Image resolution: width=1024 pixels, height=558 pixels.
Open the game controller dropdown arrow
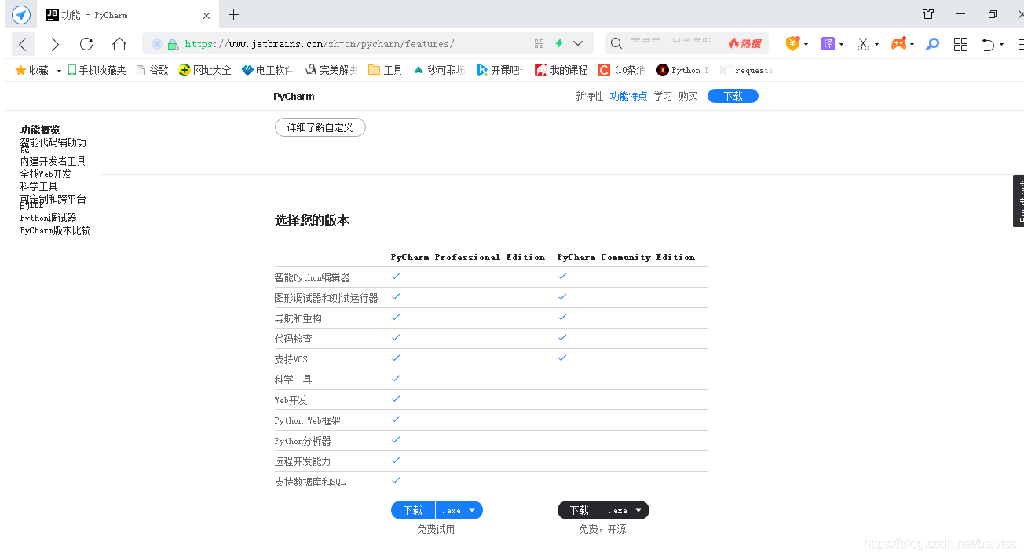tap(912, 45)
